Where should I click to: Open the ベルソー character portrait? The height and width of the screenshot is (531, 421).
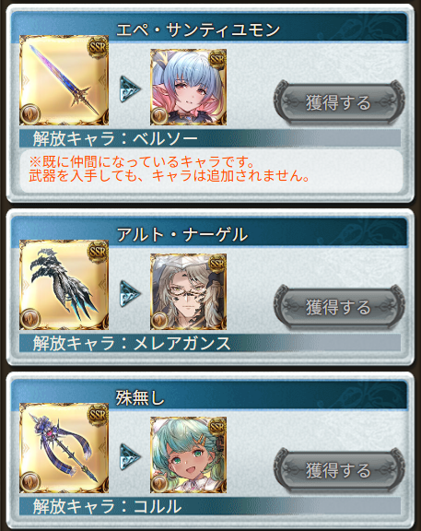point(188,87)
